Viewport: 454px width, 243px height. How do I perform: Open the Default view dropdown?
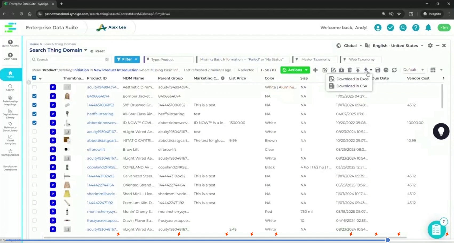pos(413,70)
